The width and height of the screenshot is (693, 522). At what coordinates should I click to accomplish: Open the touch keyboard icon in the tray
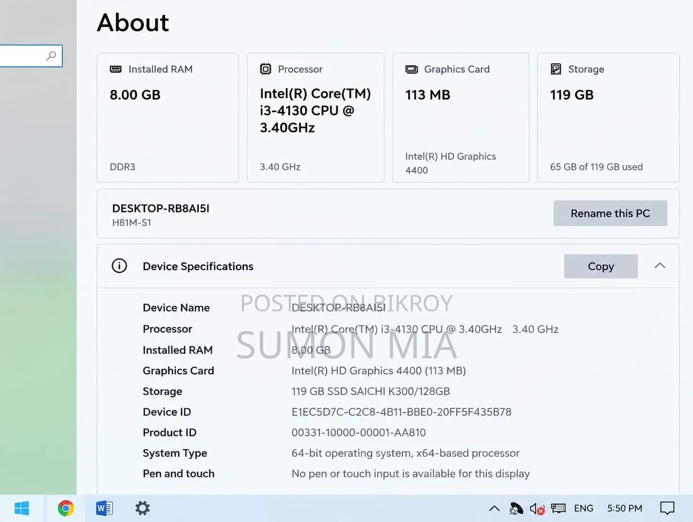[x=558, y=508]
